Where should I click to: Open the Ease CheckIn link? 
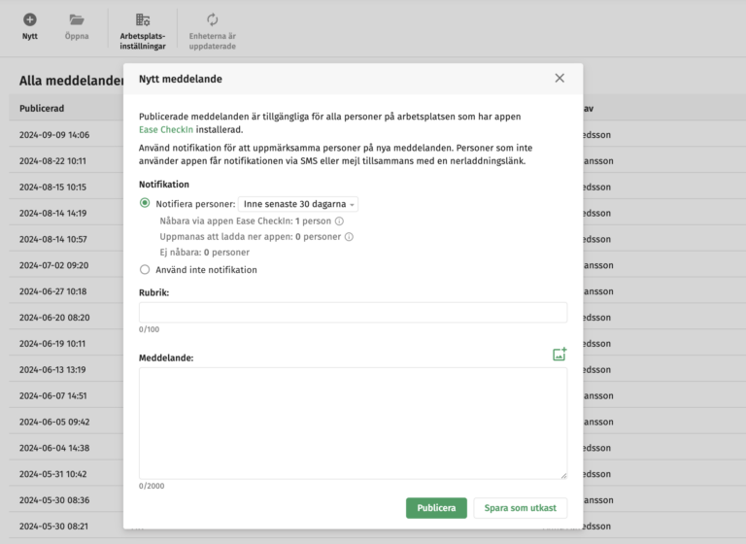166,129
